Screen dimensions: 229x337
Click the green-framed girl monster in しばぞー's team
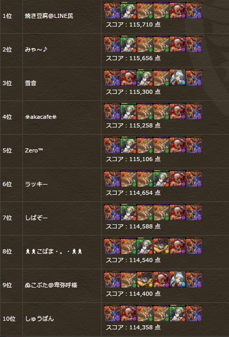click(x=129, y=212)
